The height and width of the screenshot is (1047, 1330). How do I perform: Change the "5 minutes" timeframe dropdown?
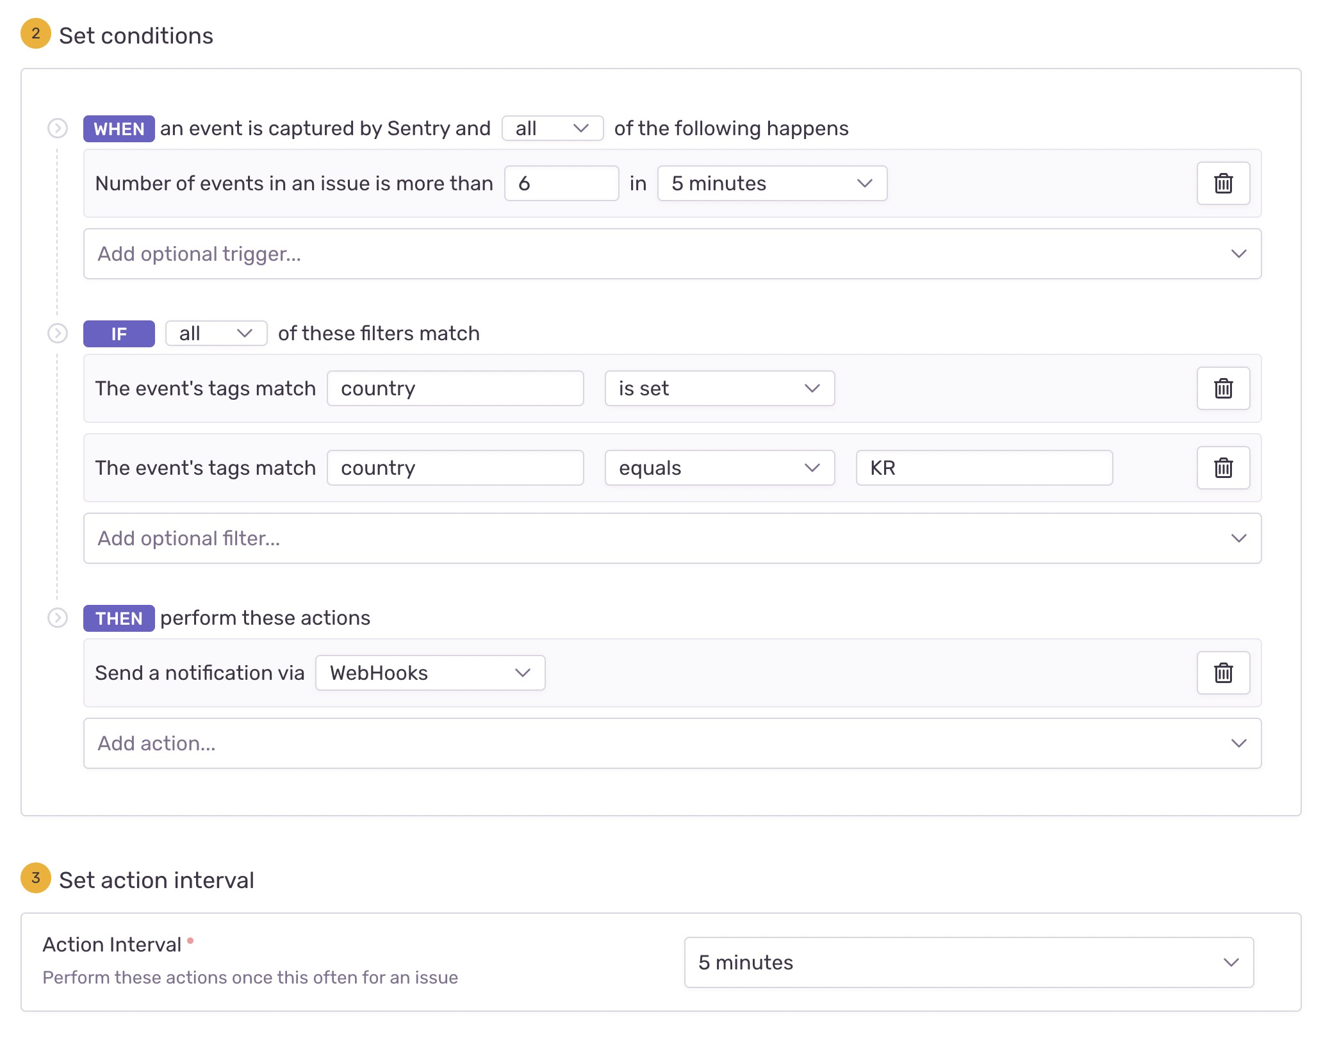[771, 184]
